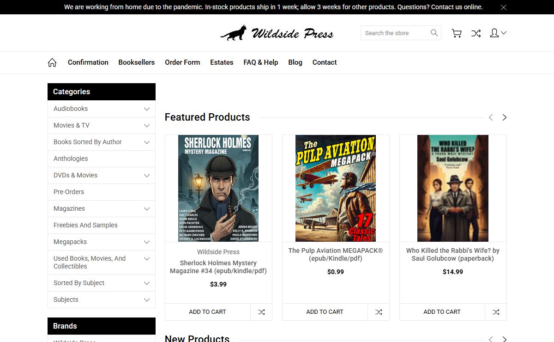The image size is (554, 342).
Task: Expand the Audiobooks category
Action: pyautogui.click(x=147, y=109)
